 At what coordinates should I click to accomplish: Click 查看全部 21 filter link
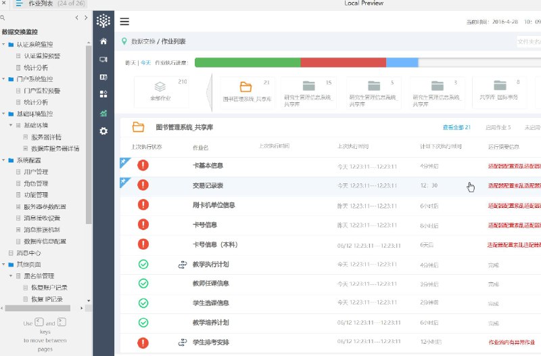456,127
